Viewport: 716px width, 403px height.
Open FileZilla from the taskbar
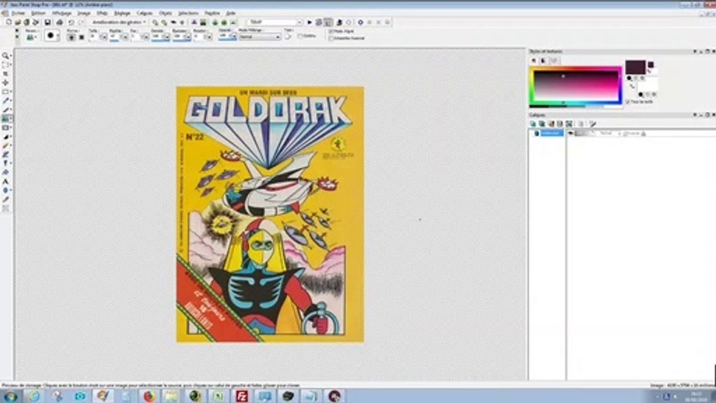point(242,396)
